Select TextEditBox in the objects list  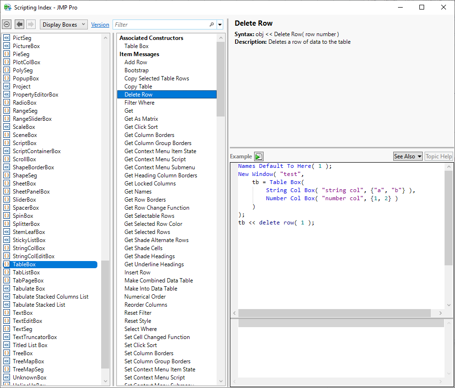pos(28,321)
